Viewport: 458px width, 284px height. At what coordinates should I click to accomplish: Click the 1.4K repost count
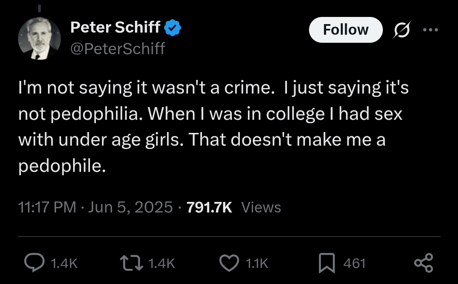click(x=162, y=264)
